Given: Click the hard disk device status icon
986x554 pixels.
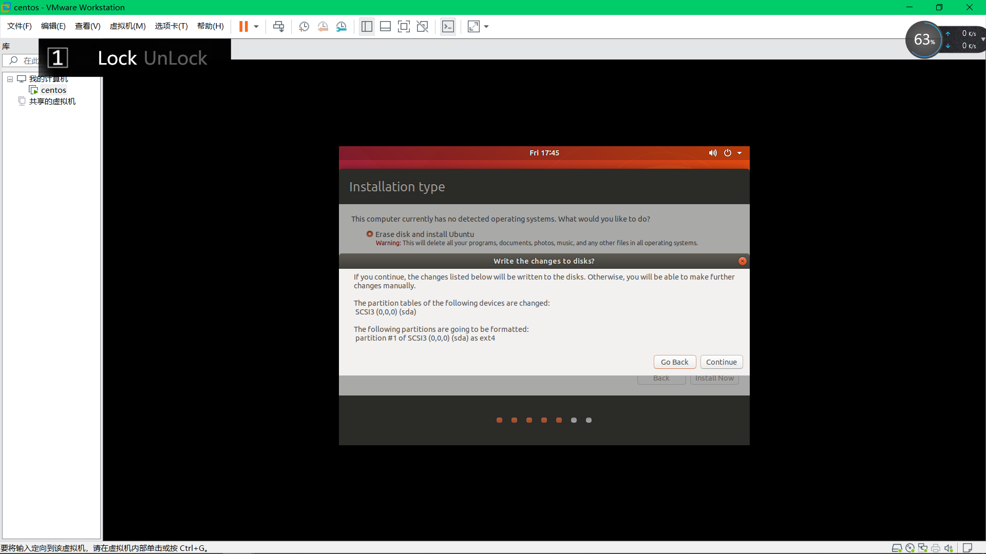Looking at the screenshot, I should (x=897, y=548).
